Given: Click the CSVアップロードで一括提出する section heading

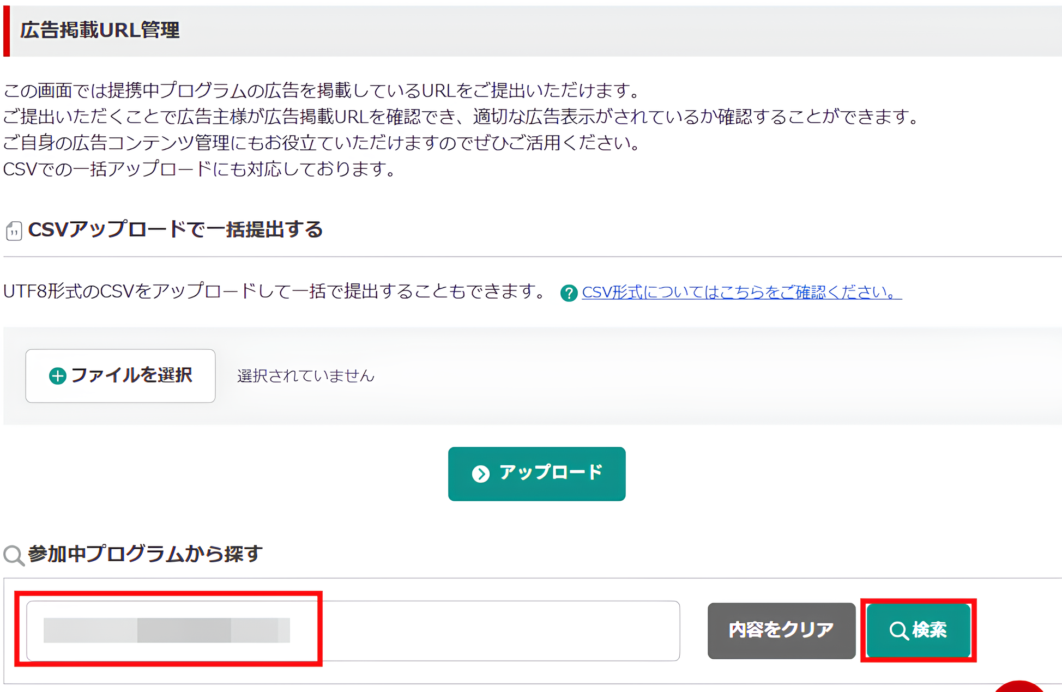Looking at the screenshot, I should click(175, 229).
